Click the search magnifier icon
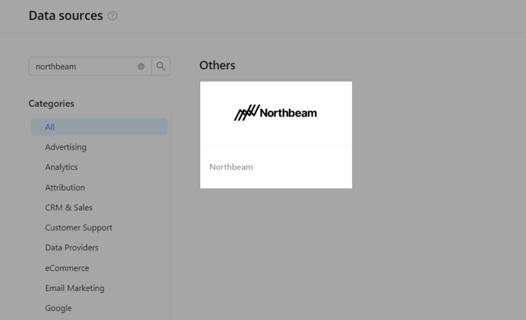Viewport: 526px width, 320px height. tap(161, 66)
